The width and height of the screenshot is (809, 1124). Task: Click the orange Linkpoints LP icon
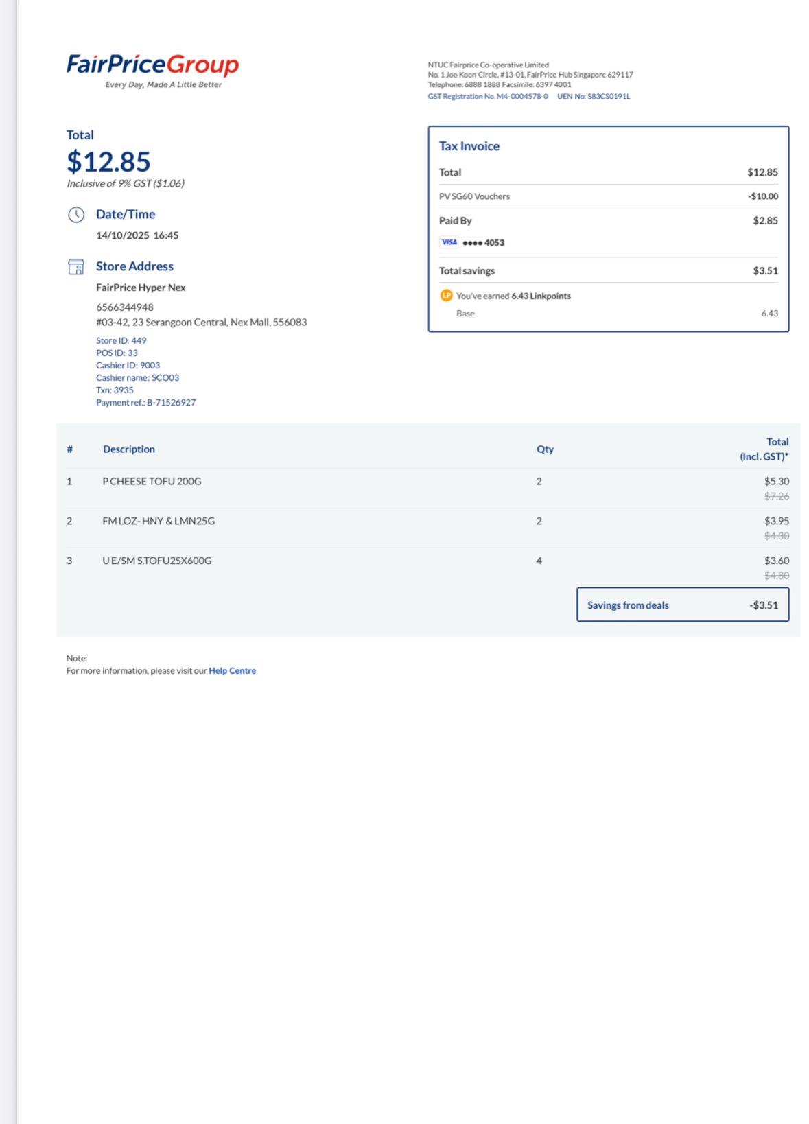[x=446, y=296]
